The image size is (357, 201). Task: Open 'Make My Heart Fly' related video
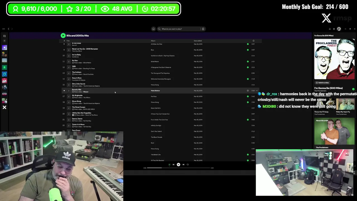[345, 104]
